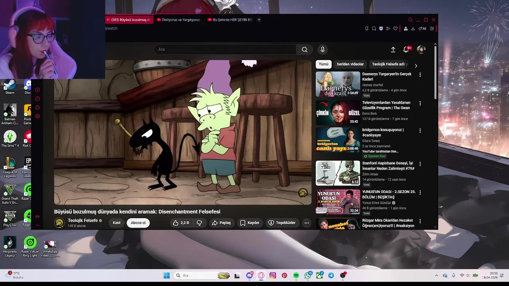Open YouTube notifications bell
The image size is (509, 286).
point(406,49)
